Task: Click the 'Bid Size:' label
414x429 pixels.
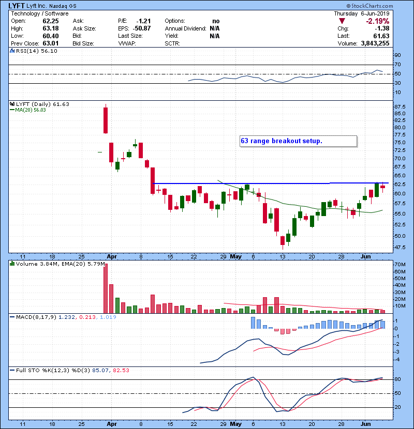Action: 83,43
